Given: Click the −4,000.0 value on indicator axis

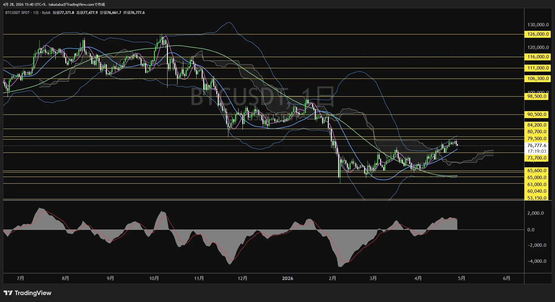Looking at the screenshot, I should point(537,261).
